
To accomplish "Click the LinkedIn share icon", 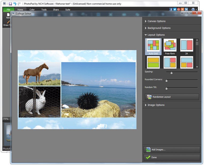I will (x=186, y=9).
